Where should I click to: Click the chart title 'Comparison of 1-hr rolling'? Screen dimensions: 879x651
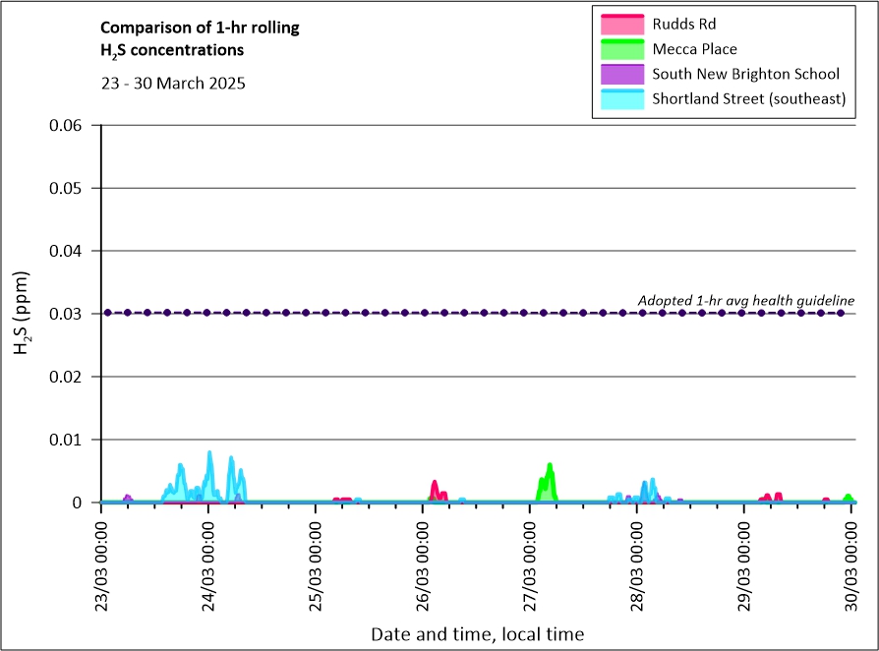(201, 28)
